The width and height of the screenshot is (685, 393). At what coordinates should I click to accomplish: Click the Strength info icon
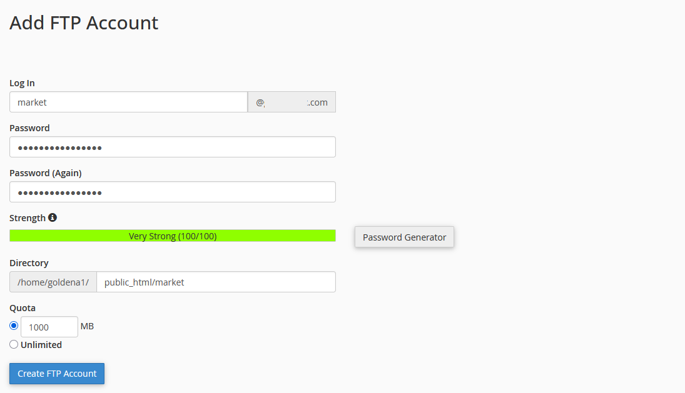point(53,217)
